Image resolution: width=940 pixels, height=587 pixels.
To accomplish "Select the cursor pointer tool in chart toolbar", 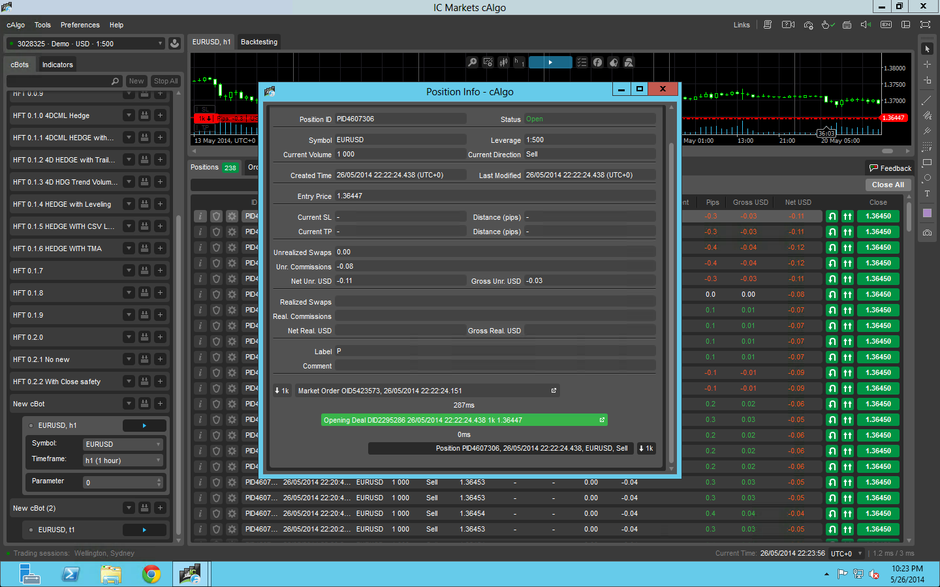I will click(x=927, y=49).
